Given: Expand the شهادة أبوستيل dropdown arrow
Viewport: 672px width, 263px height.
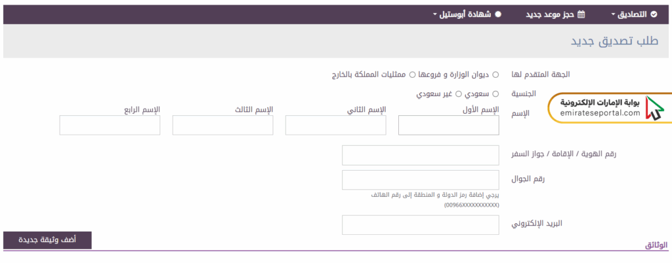Looking at the screenshot, I should [x=435, y=14].
